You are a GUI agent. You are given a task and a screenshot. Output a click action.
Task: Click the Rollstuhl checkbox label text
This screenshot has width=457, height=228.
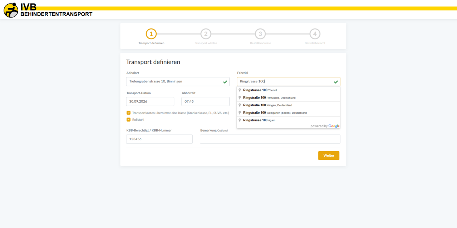click(138, 120)
